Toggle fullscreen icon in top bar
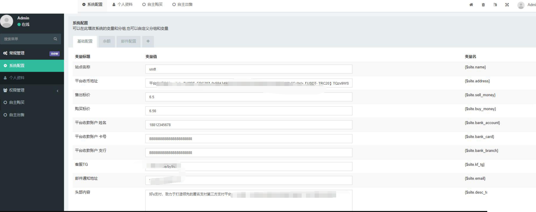 tap(507, 5)
